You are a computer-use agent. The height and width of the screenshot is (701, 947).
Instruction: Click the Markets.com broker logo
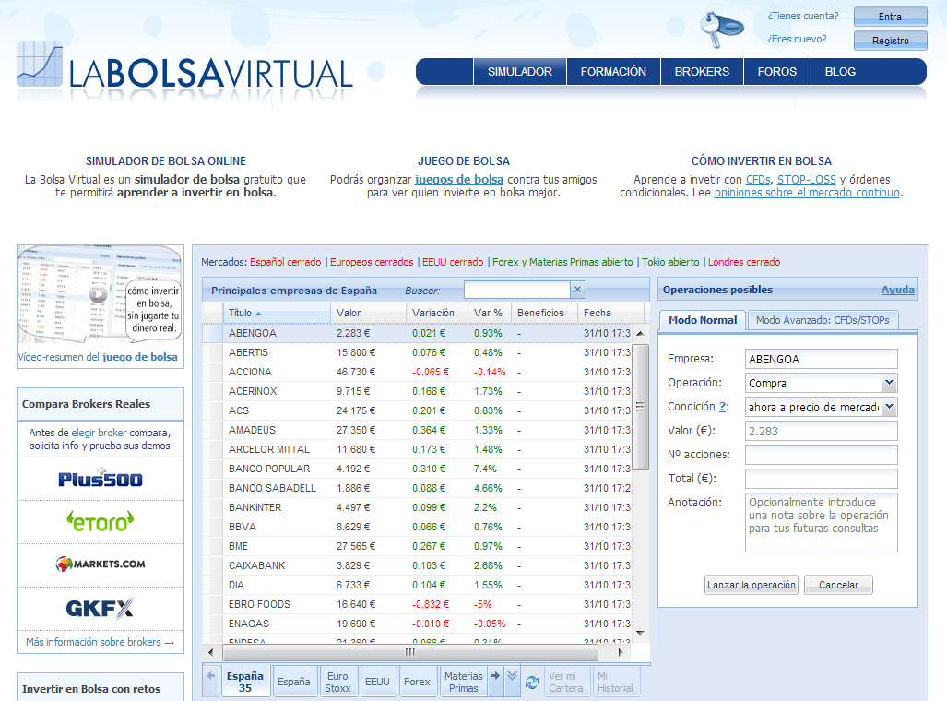(101, 564)
